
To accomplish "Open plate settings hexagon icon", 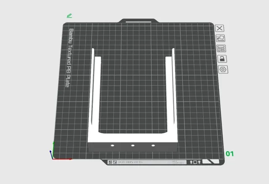I will [223, 69].
